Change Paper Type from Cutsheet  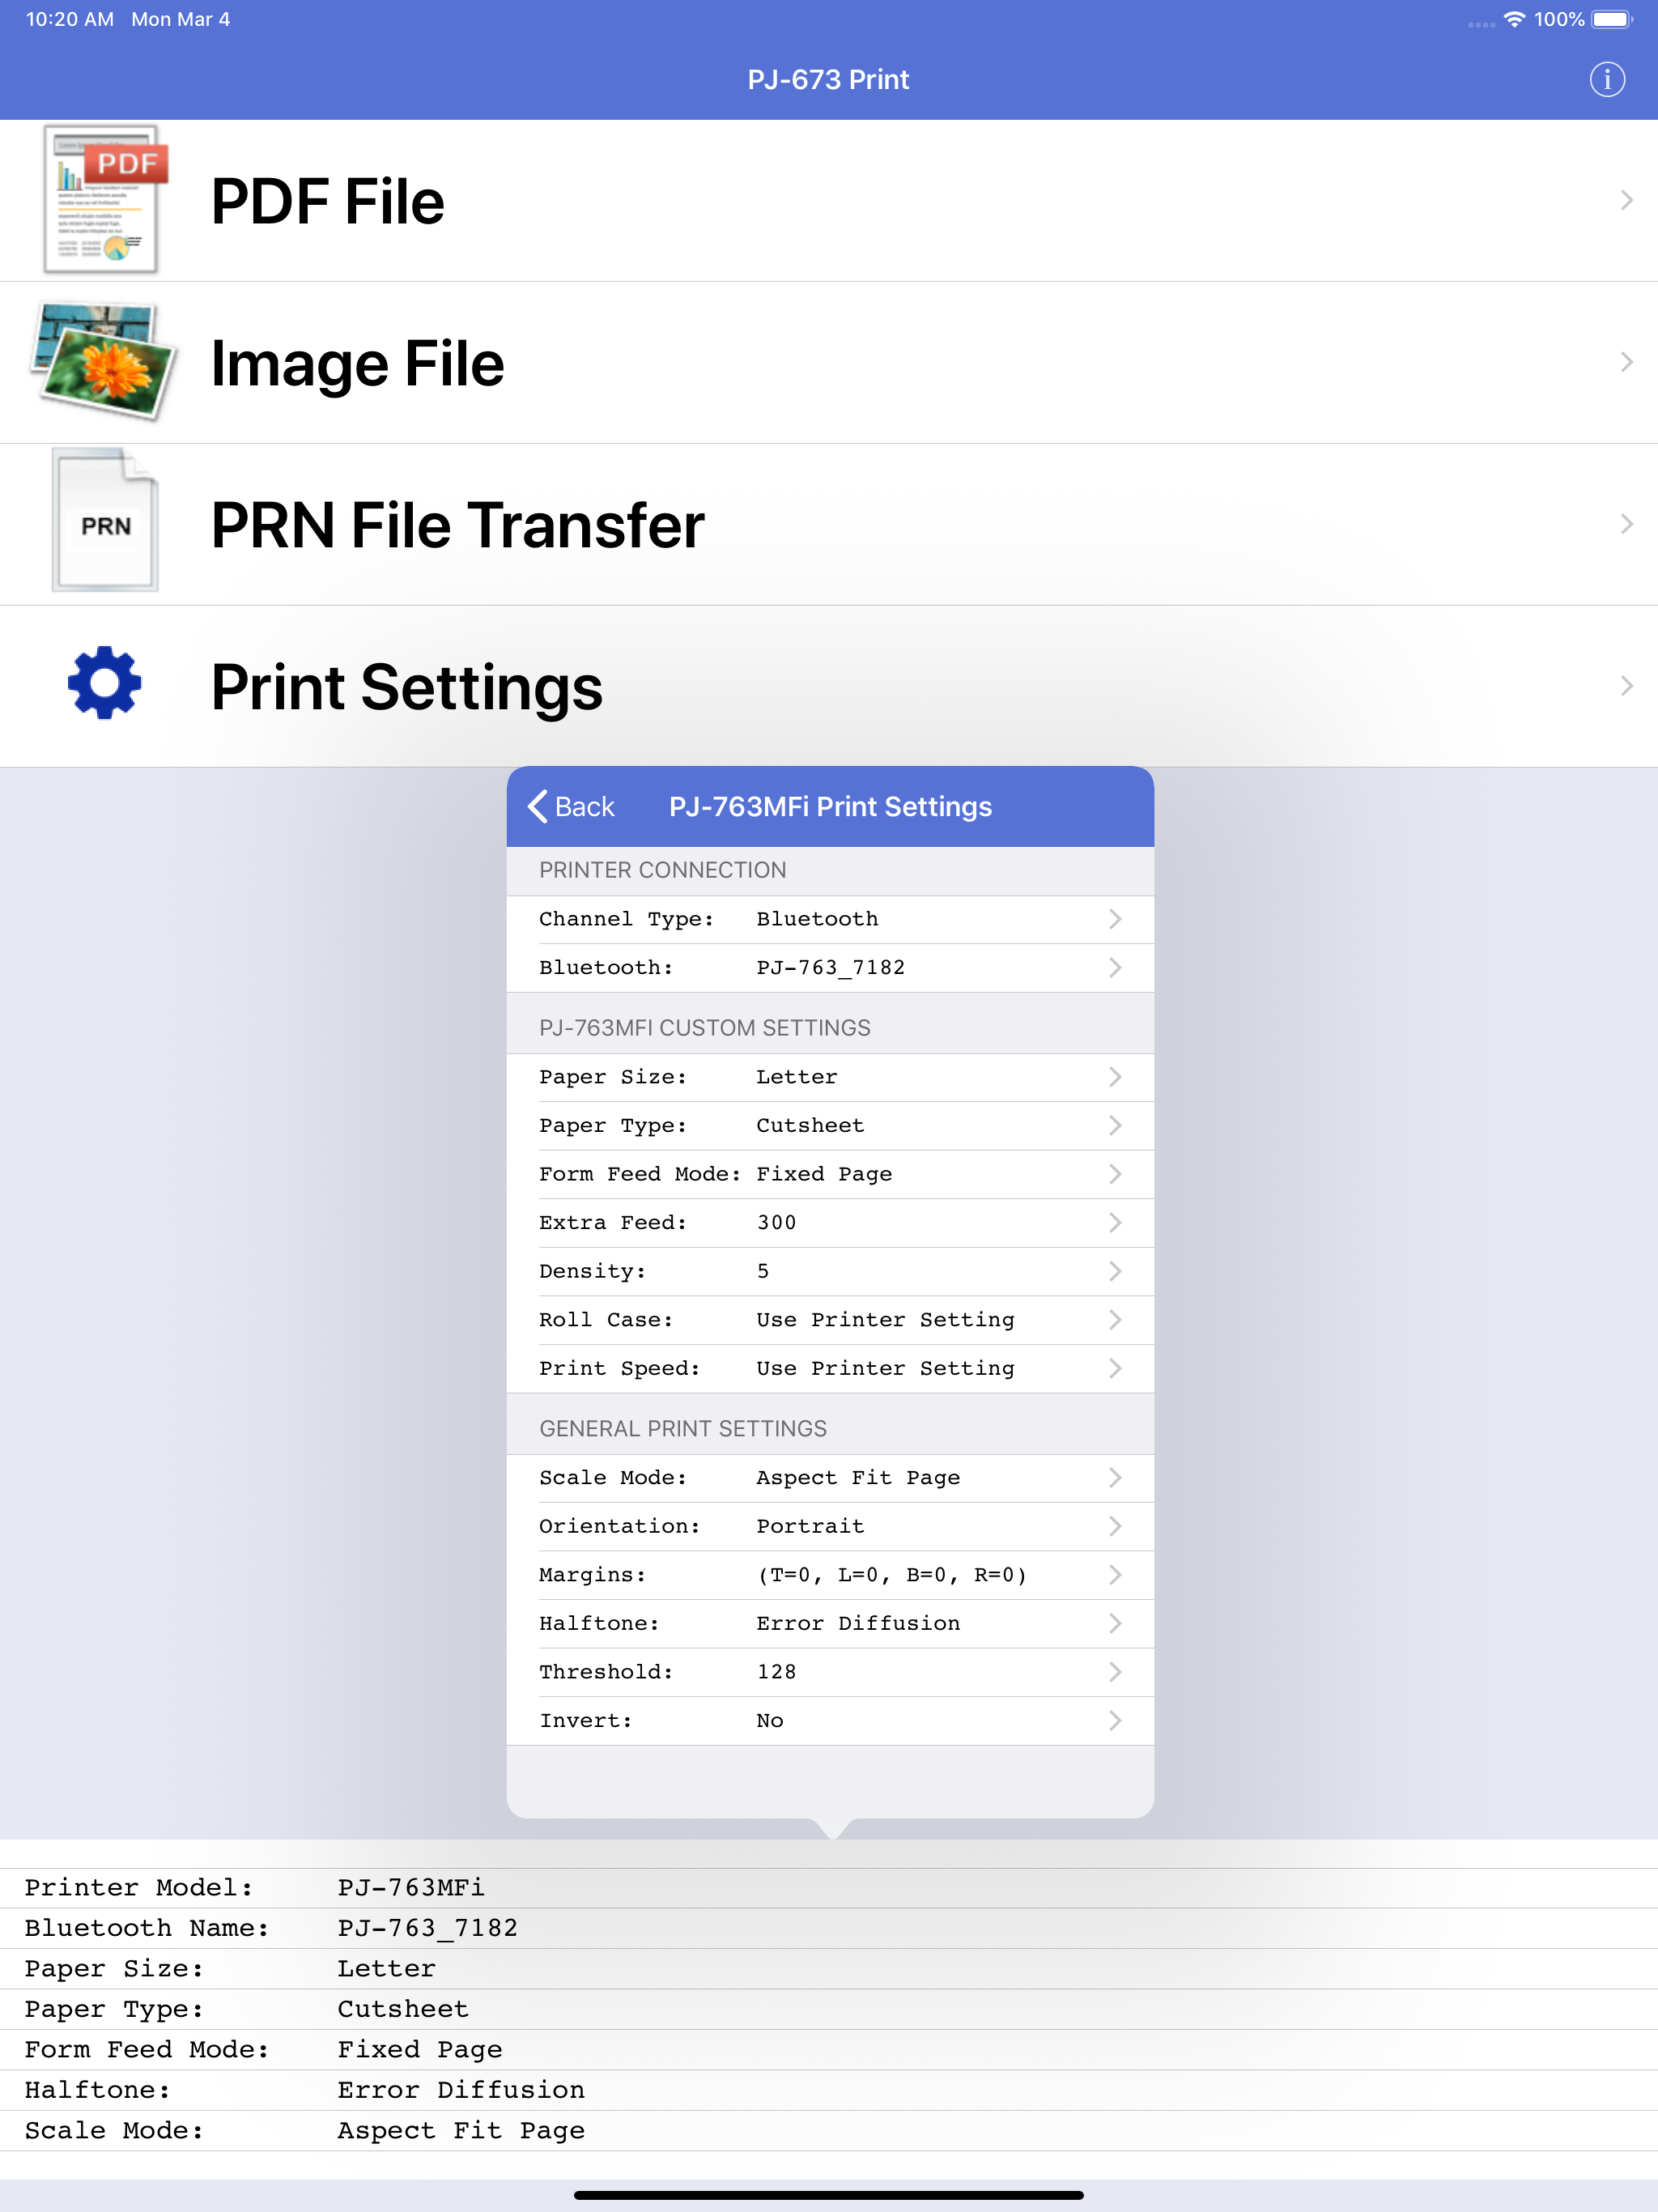coord(830,1126)
